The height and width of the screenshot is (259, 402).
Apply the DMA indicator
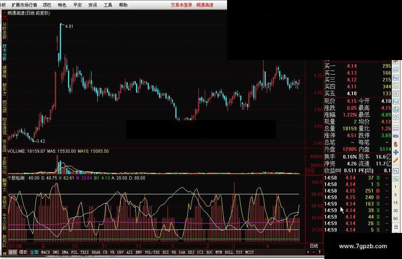pos(65,252)
